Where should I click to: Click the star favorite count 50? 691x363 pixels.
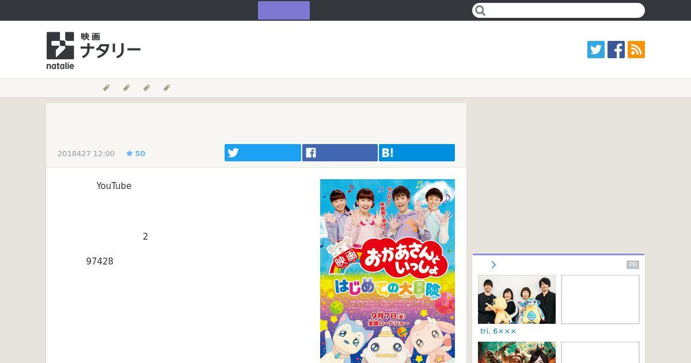(136, 154)
